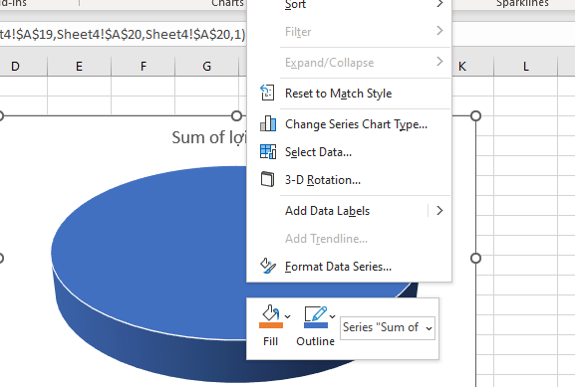
Task: Choose Add Data Labels from context menu
Action: coord(327,211)
